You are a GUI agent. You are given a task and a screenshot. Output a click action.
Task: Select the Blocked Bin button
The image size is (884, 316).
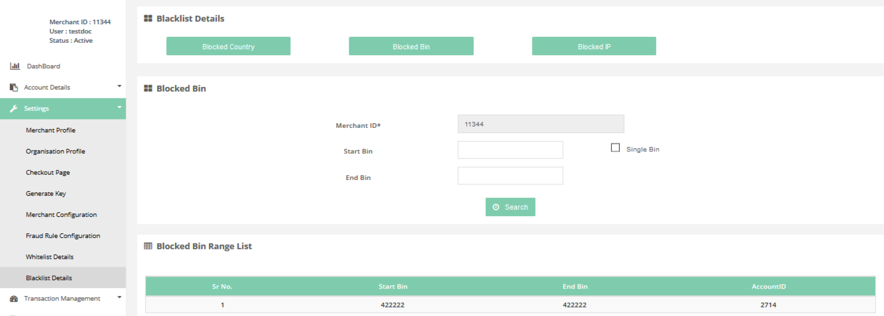(411, 46)
